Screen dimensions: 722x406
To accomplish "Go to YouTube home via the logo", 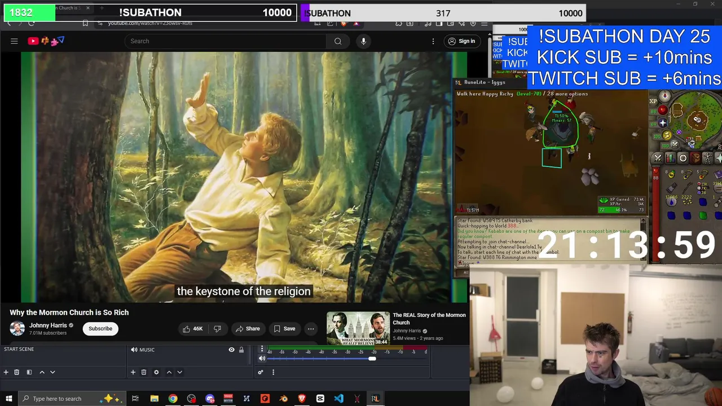I will click(x=46, y=41).
